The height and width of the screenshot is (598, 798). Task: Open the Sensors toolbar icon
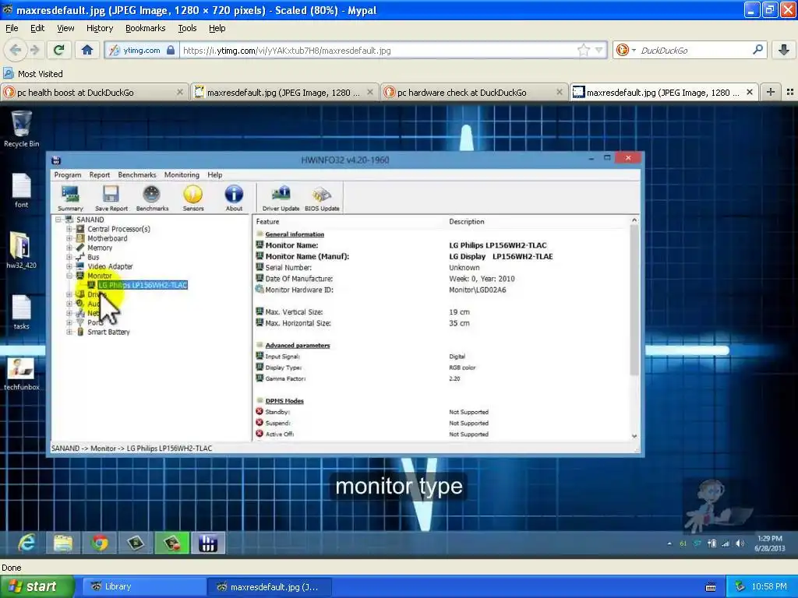193,199
